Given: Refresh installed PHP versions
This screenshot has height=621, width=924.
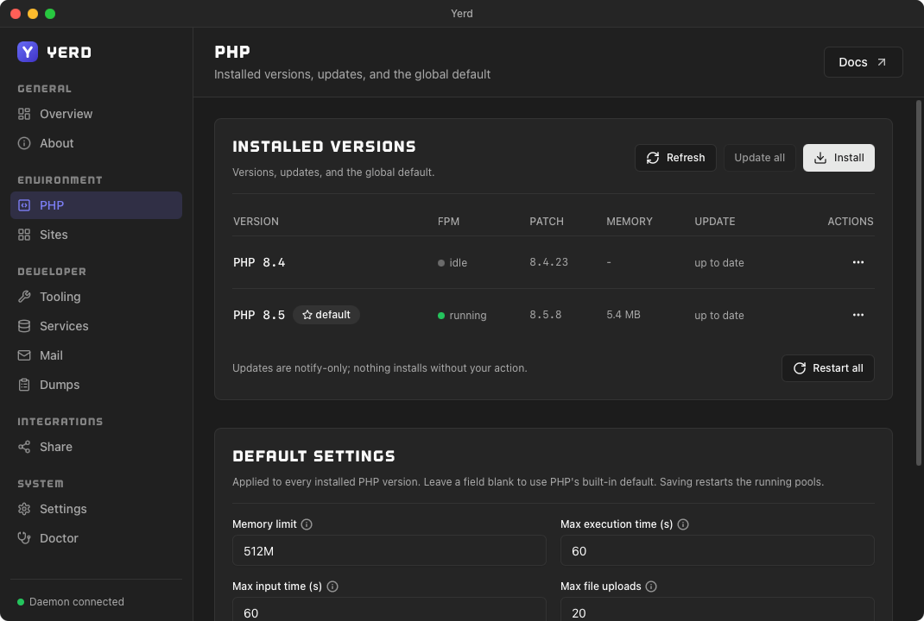Looking at the screenshot, I should 675,158.
